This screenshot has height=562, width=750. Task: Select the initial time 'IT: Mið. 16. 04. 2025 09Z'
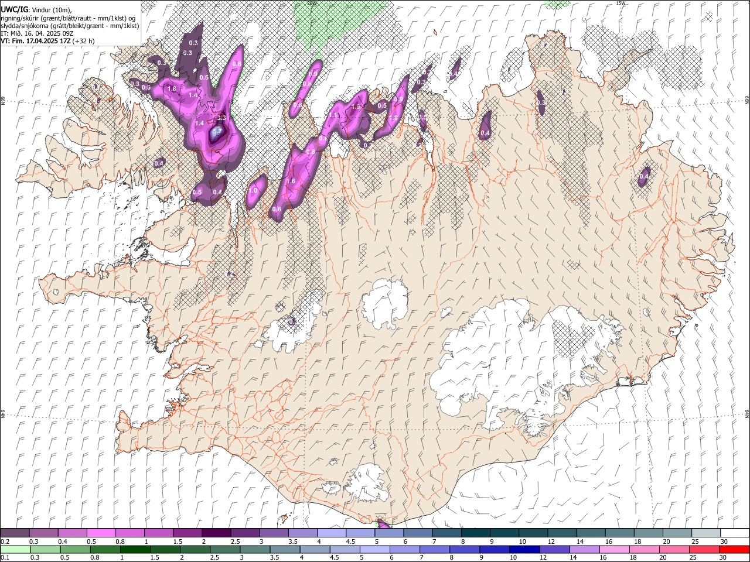36,33
